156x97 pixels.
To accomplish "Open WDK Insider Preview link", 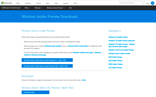I will click(x=115, y=64).
